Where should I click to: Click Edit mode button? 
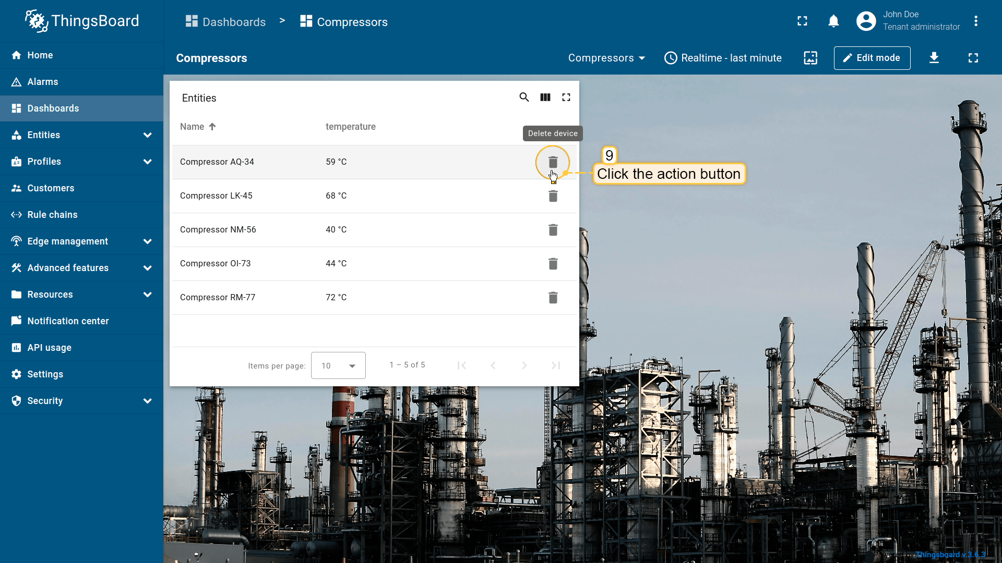pos(872,58)
